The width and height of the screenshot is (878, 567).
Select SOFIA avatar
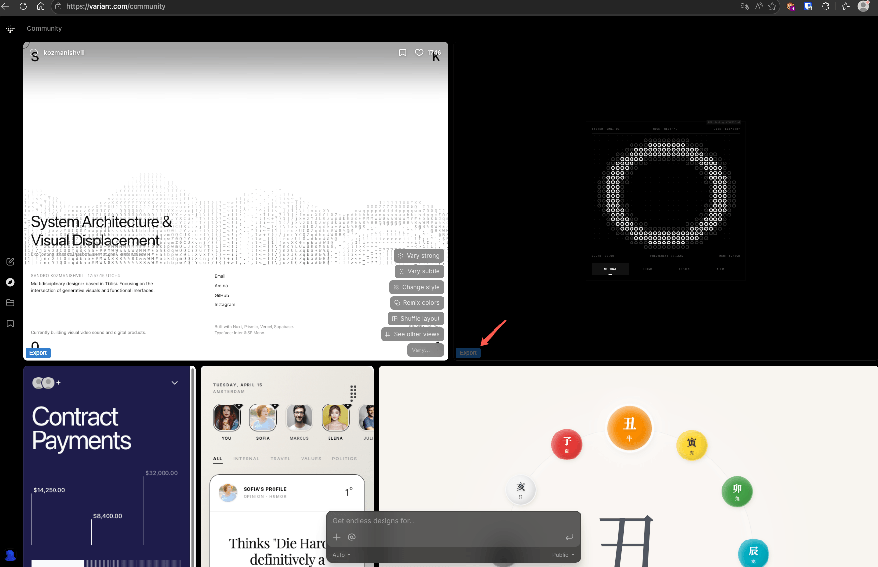tap(263, 417)
